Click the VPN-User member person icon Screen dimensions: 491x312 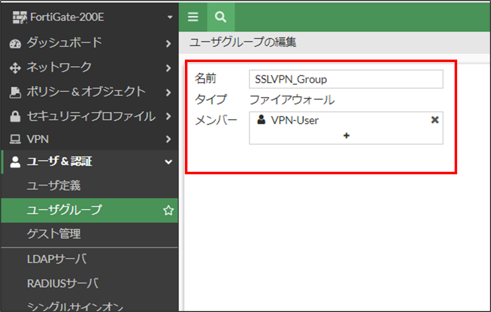261,120
